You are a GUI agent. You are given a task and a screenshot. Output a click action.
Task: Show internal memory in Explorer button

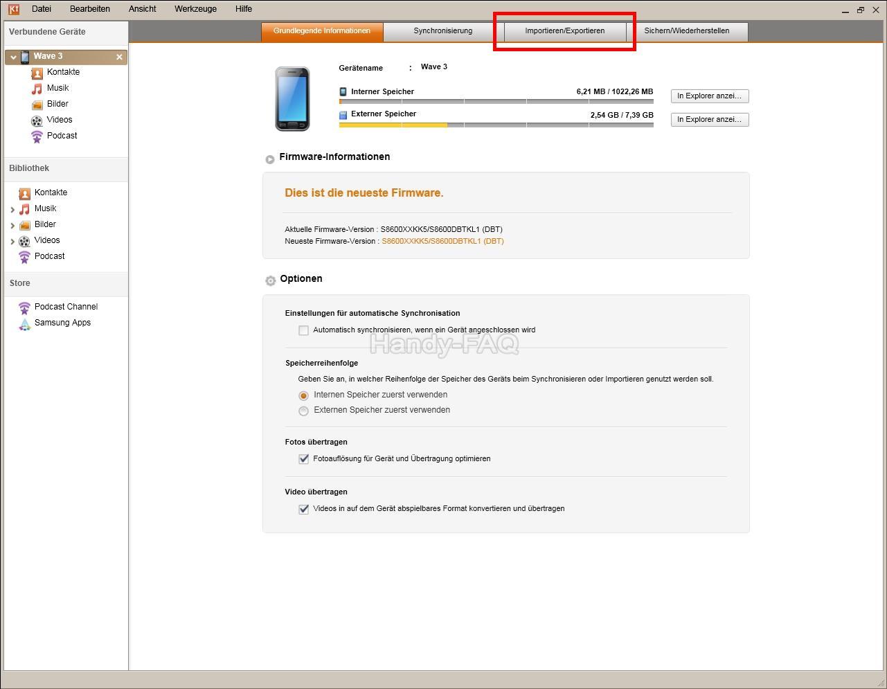click(x=710, y=96)
